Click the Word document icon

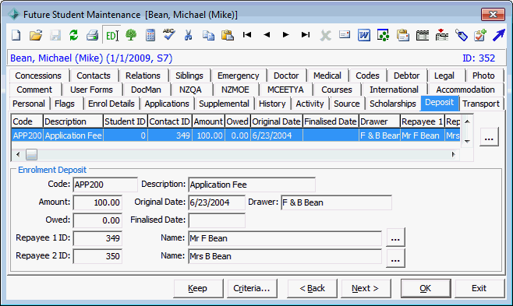click(364, 35)
